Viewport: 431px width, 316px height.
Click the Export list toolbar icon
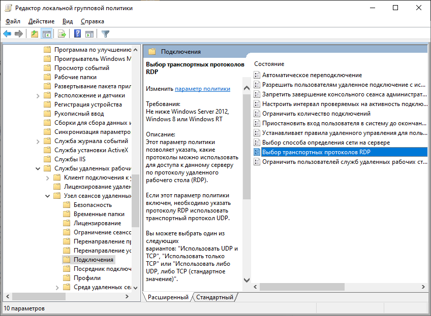(62, 34)
